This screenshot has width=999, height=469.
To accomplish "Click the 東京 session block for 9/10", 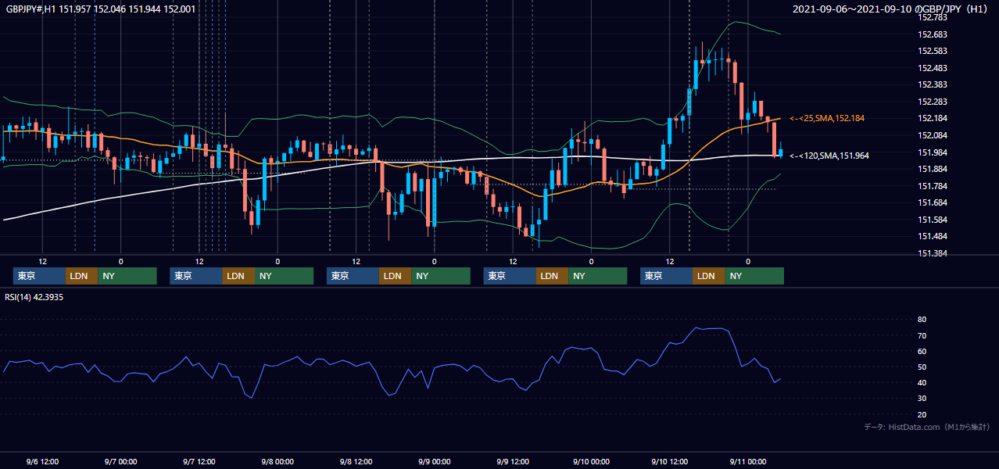I will 666,276.
